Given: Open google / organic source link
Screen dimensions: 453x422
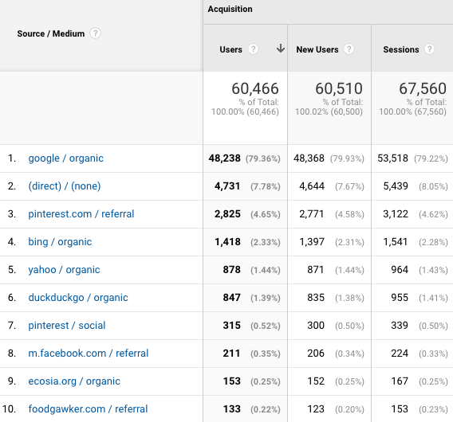Looking at the screenshot, I should point(66,158).
